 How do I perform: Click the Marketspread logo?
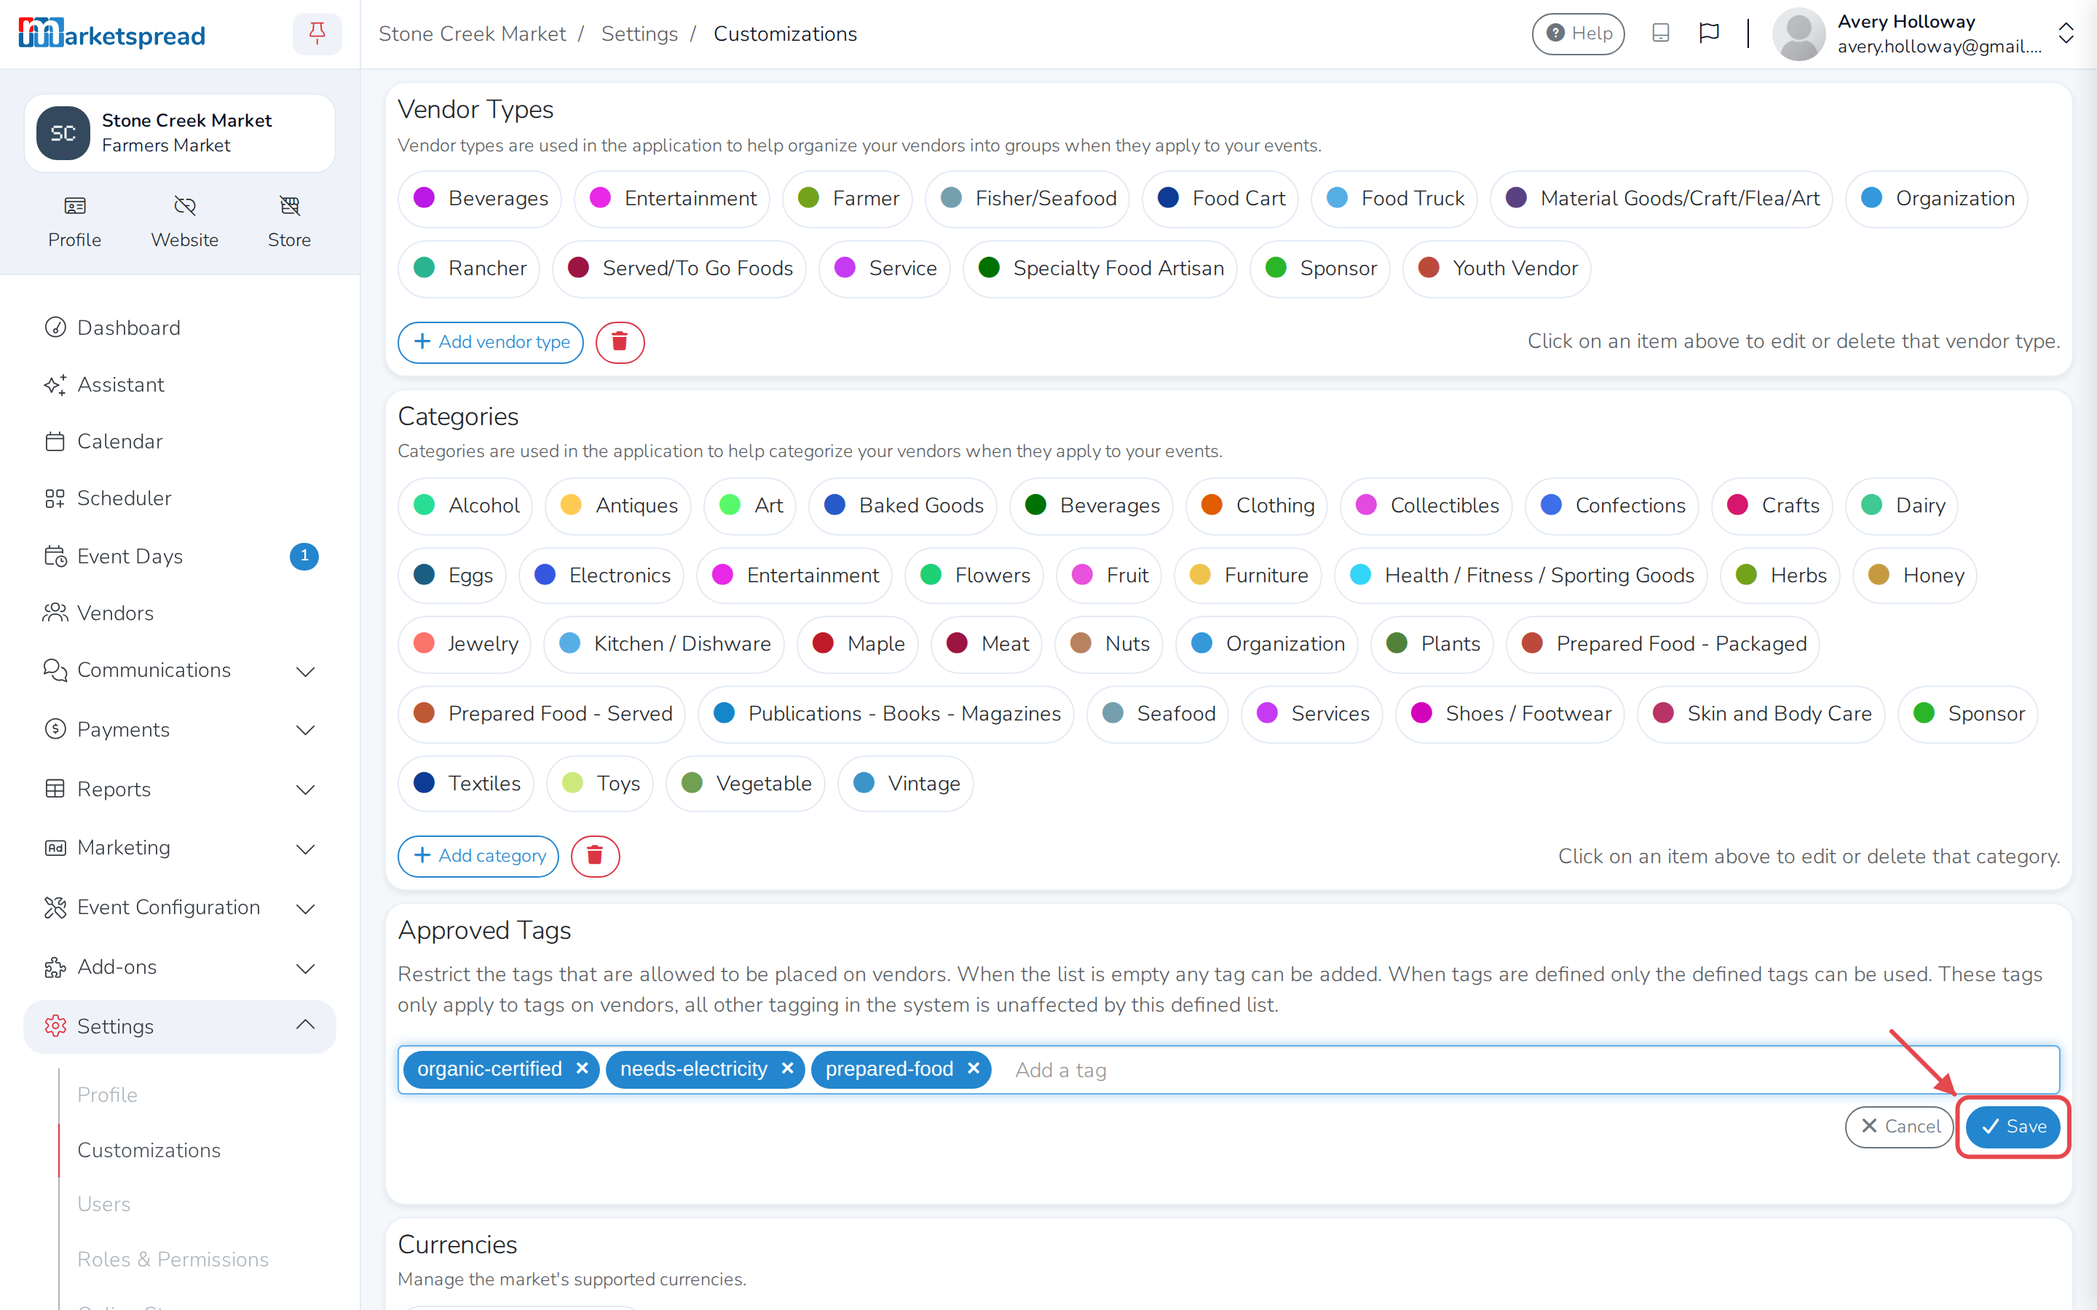point(112,33)
